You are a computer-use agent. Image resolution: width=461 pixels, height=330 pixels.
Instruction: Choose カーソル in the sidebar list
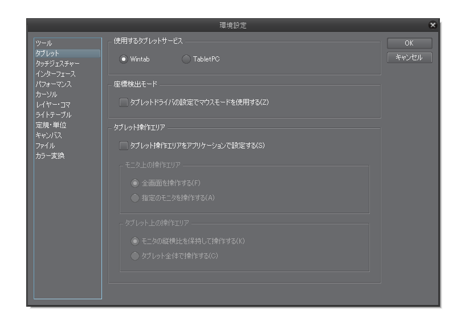point(47,94)
